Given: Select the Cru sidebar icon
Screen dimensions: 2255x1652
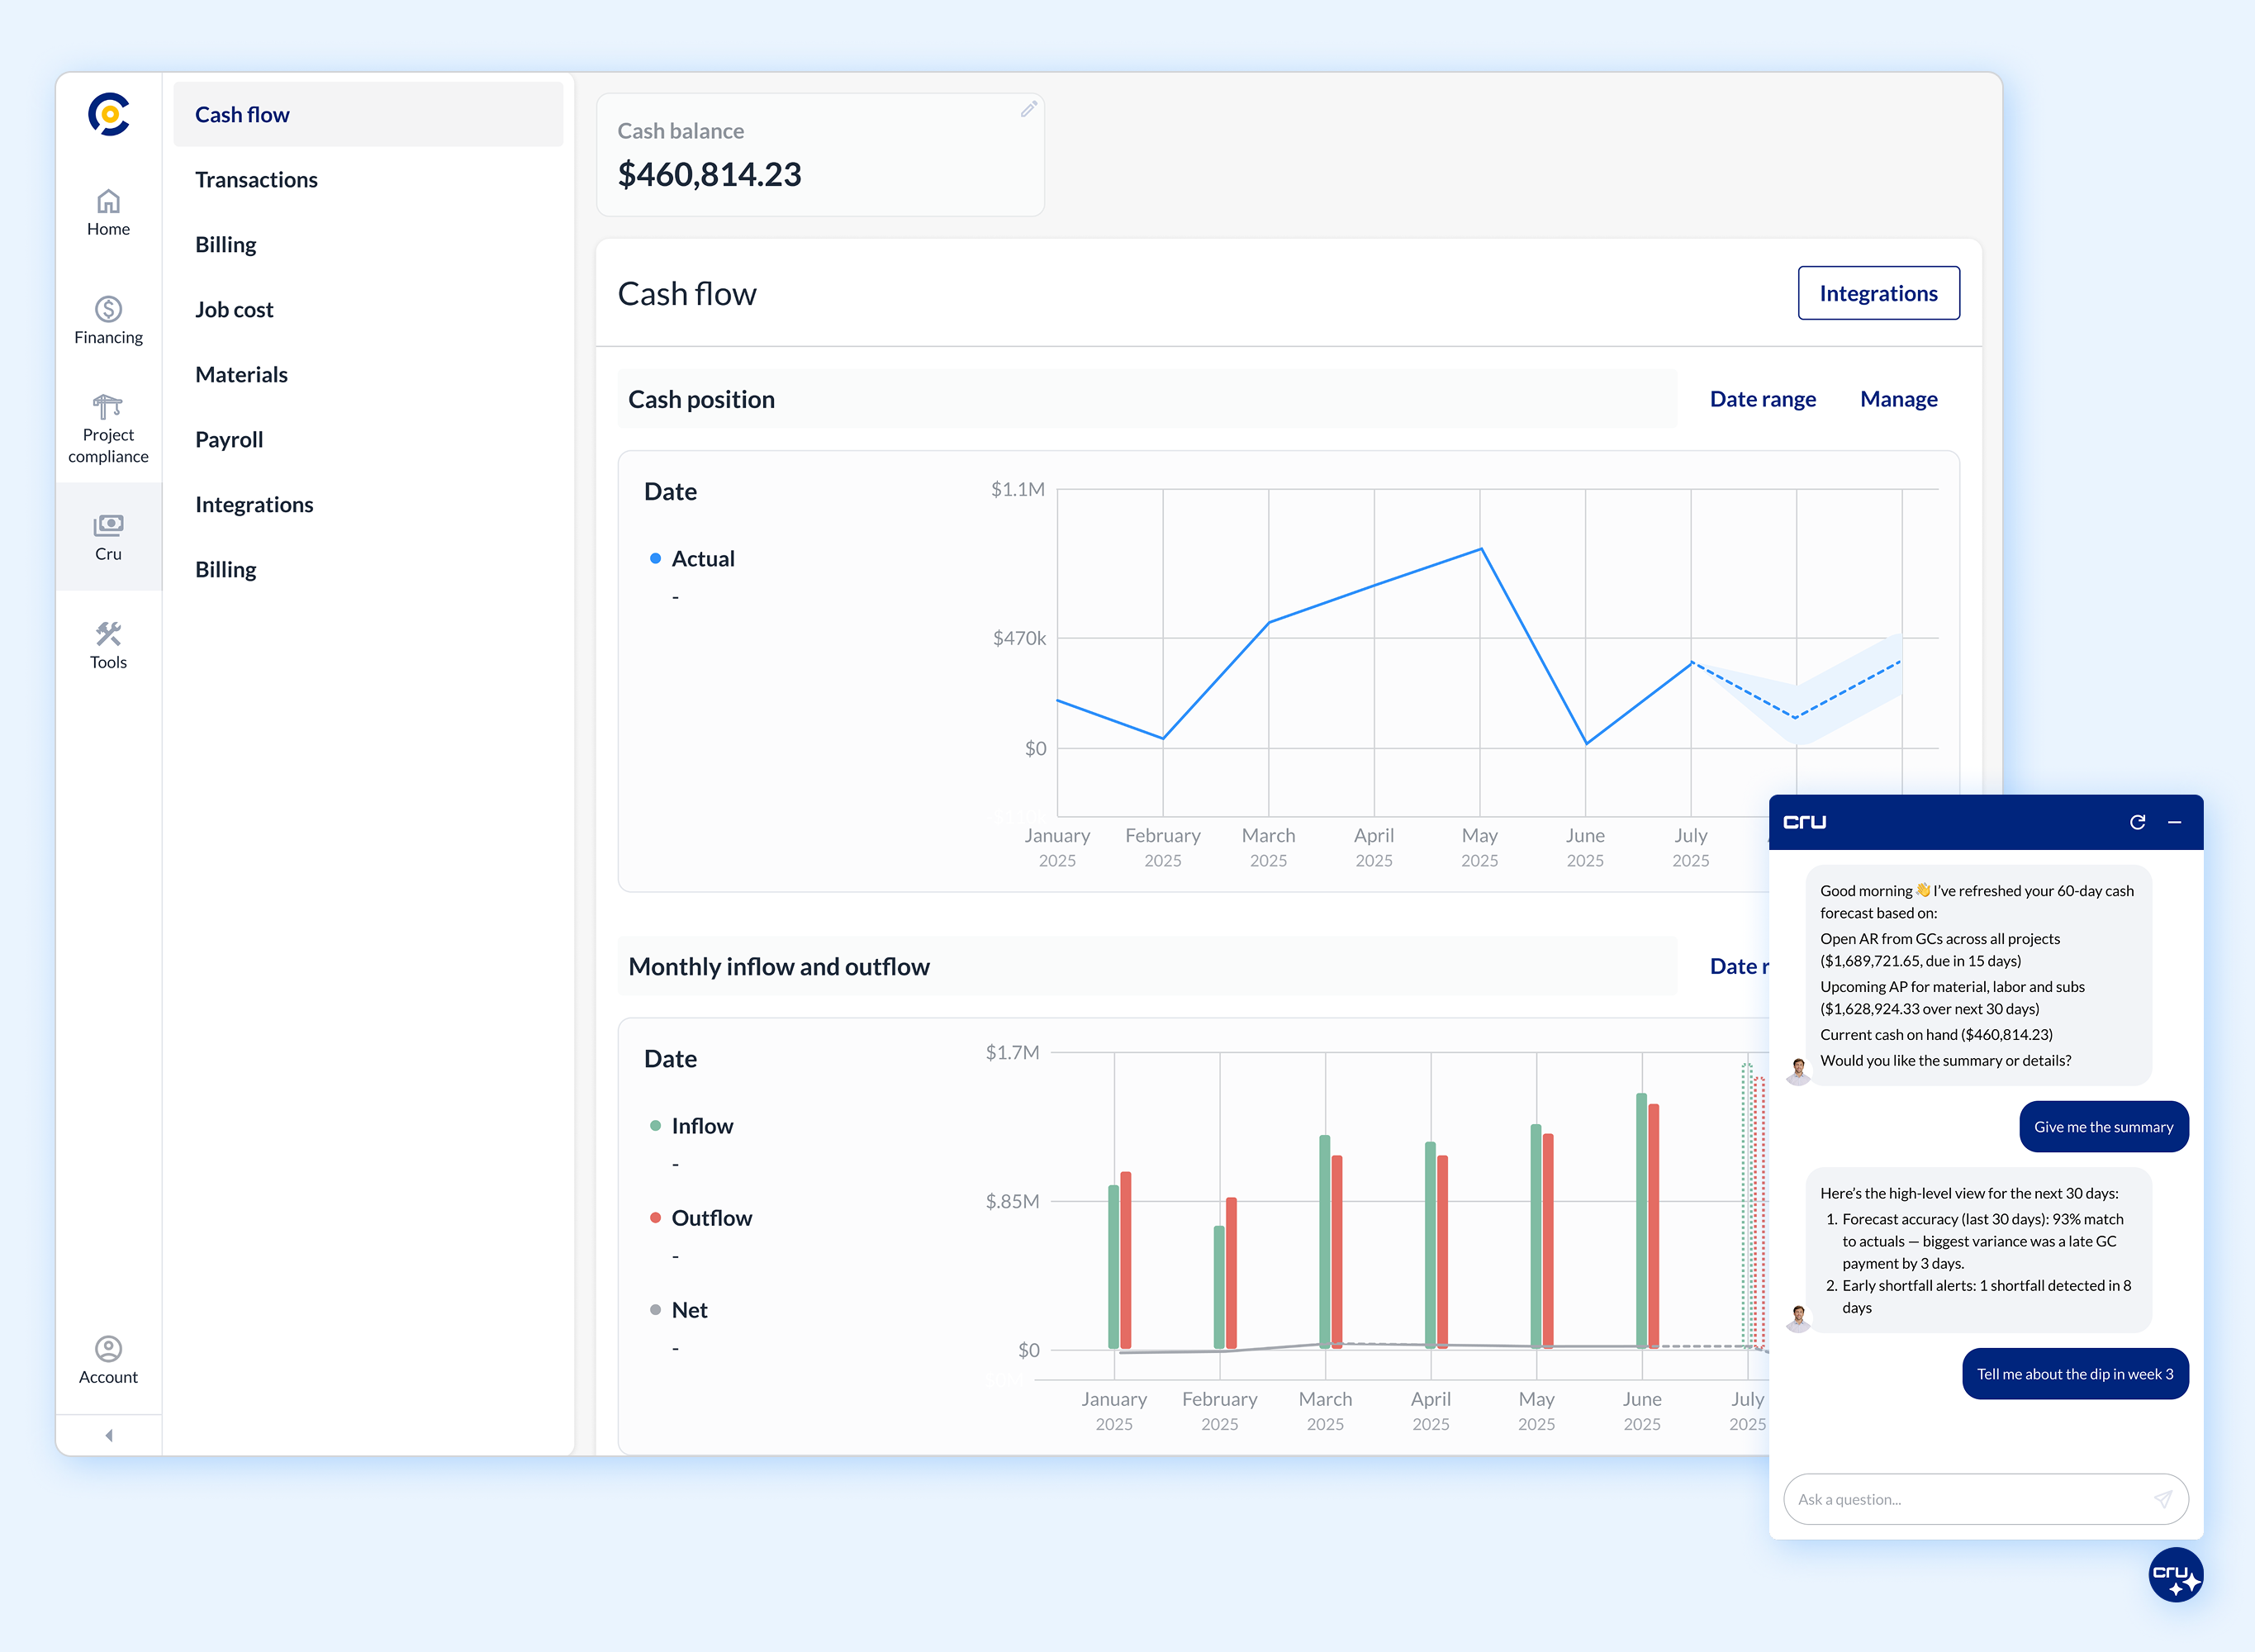Looking at the screenshot, I should coord(108,526).
